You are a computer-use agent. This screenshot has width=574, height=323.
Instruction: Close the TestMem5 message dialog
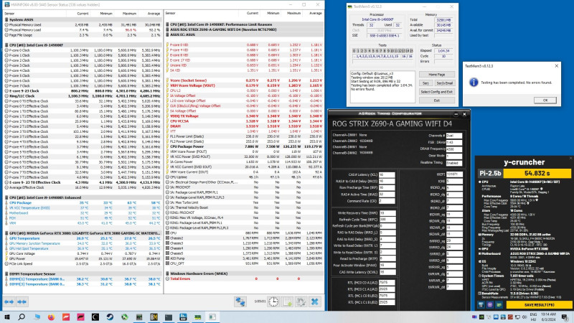[557, 66]
